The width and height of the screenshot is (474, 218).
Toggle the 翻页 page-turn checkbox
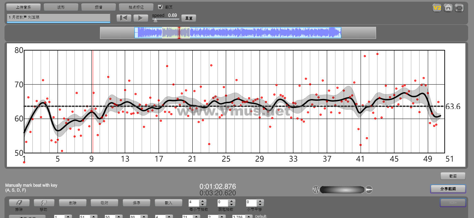[160, 7]
